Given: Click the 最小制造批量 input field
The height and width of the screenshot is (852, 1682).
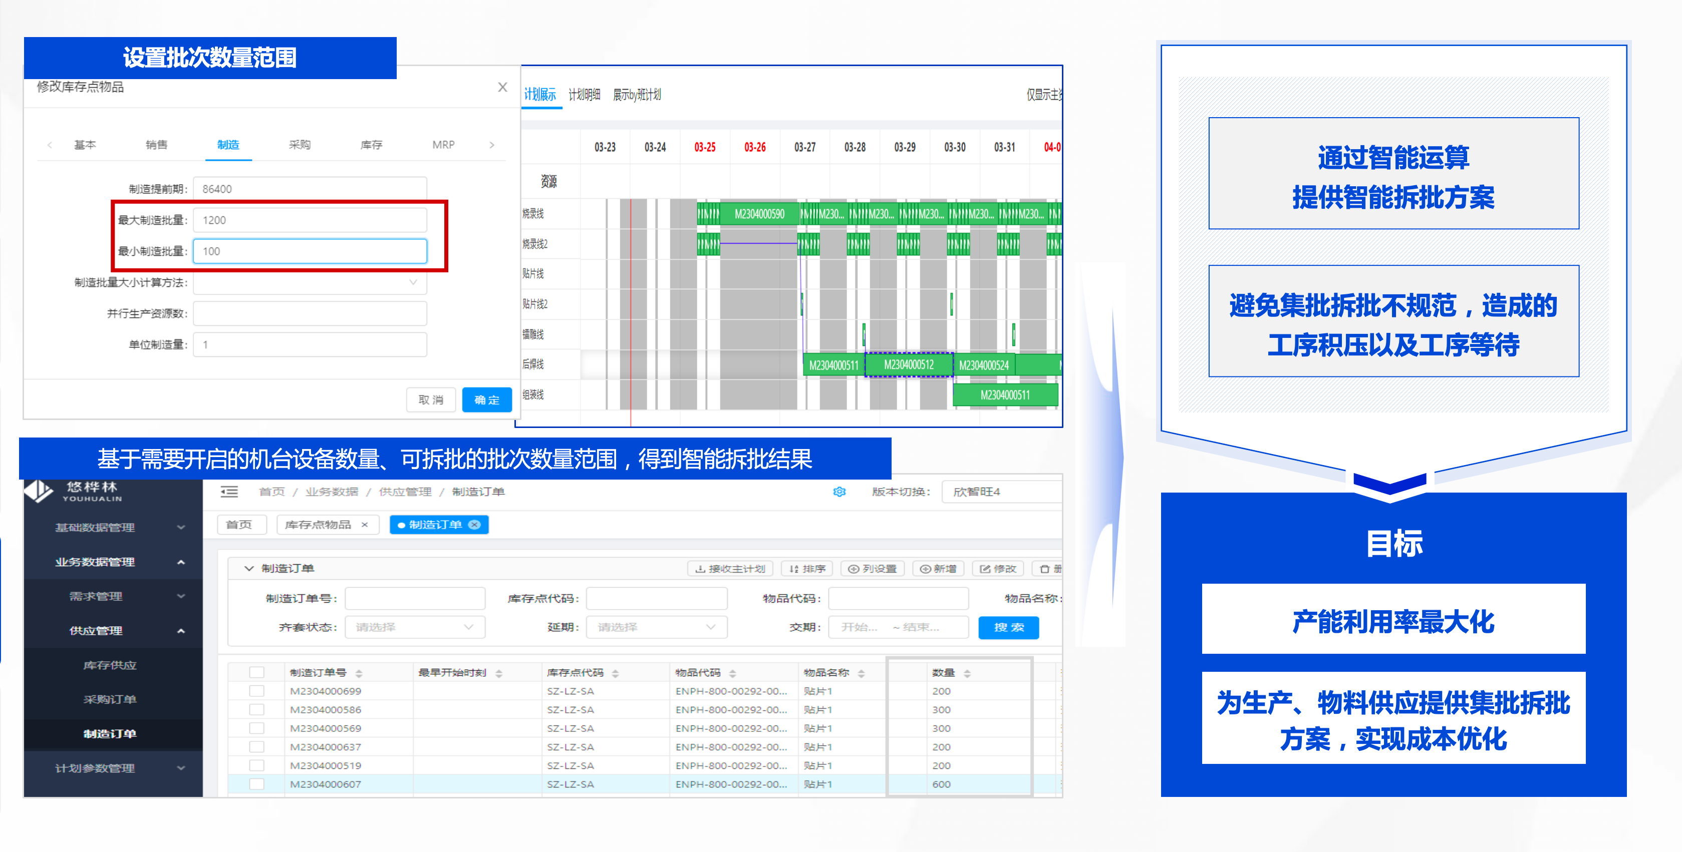Looking at the screenshot, I should pyautogui.click(x=310, y=251).
